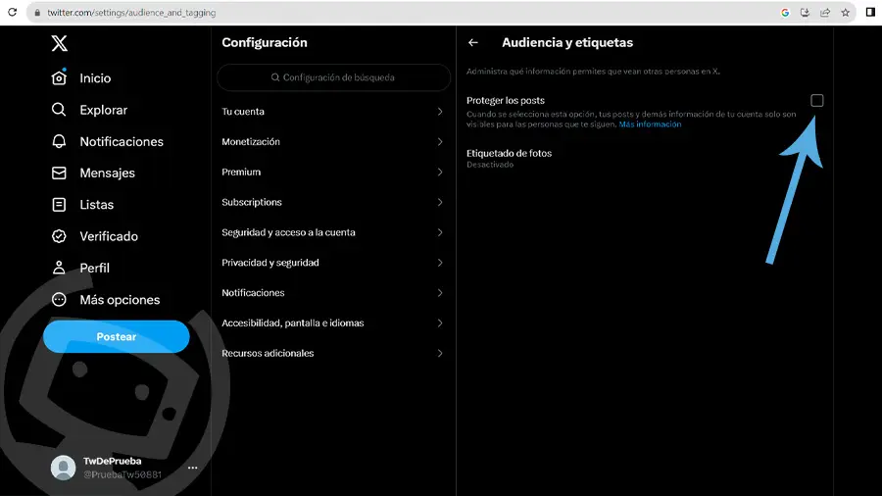
Task: Go back using the arrow icon
Action: [473, 42]
